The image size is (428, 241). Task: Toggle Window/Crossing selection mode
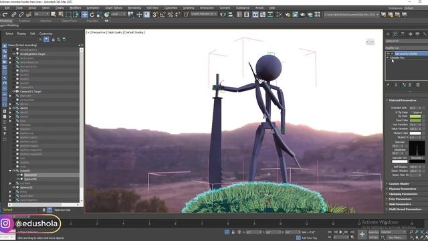(x=76, y=15)
